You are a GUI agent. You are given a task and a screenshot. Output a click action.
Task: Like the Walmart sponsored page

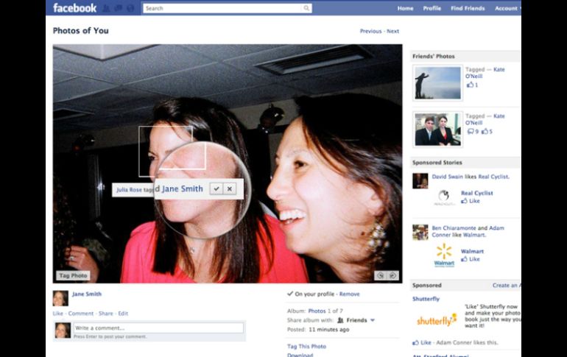tap(470, 259)
